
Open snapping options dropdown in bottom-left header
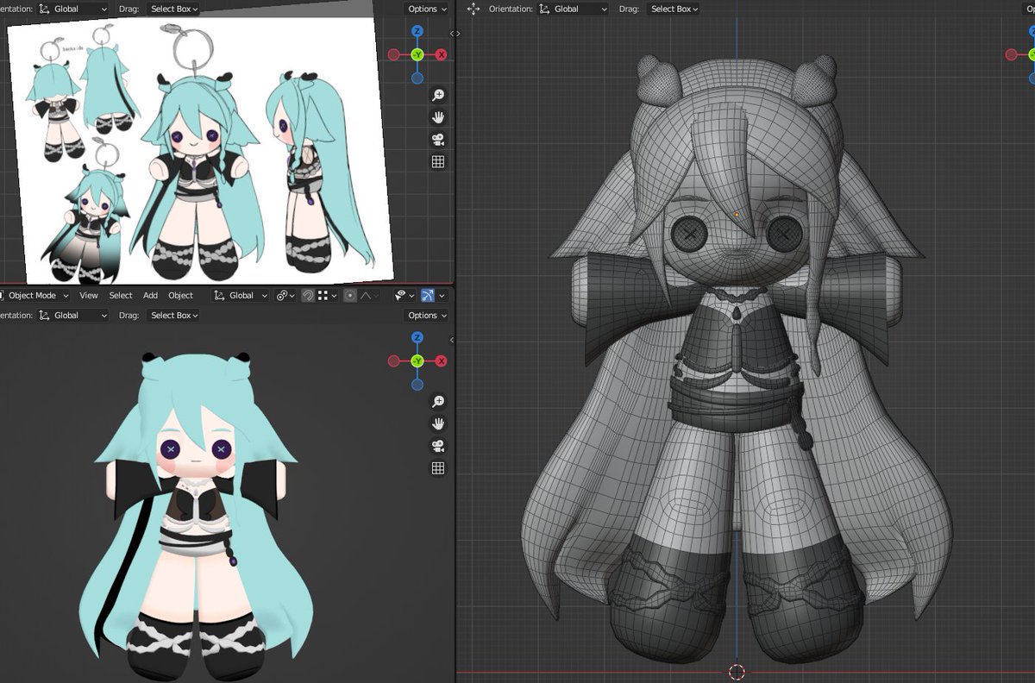coord(326,295)
